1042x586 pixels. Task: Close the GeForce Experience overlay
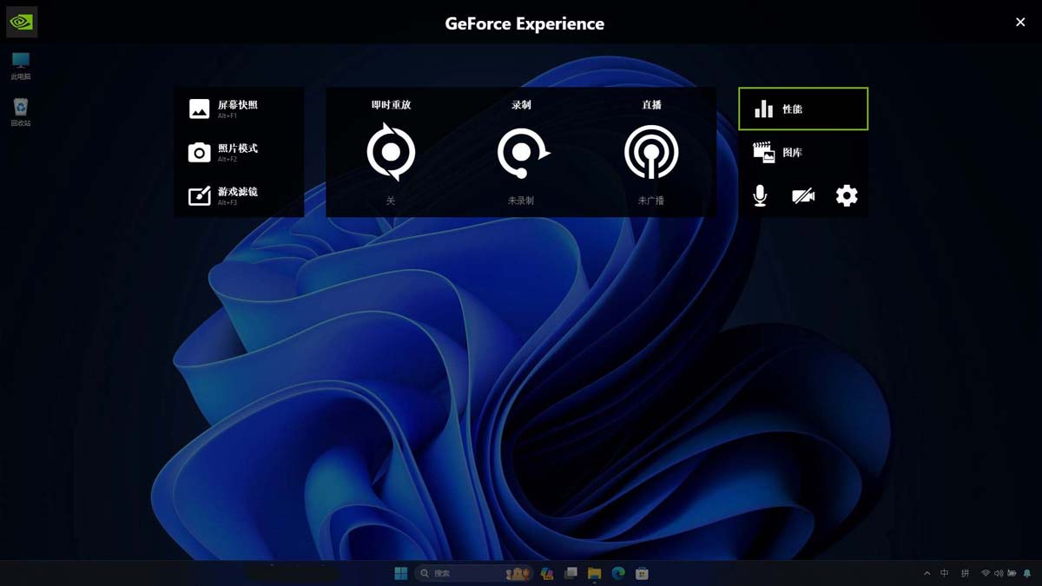coord(1020,22)
